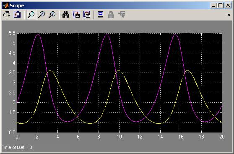Maximize the Scope window

click(x=221, y=5)
